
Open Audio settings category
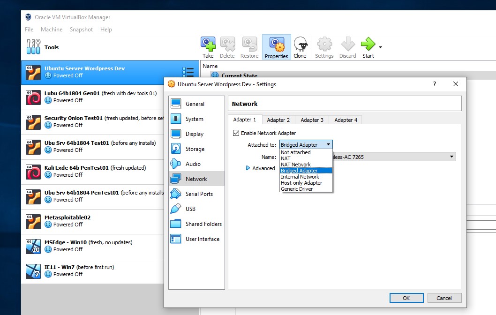[196, 164]
